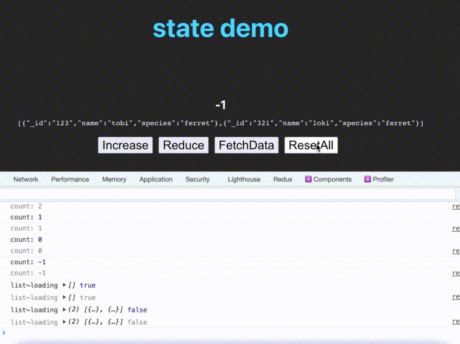460x344 pixels.
Task: Expand the empty array in dimmed list~loading true
Action: click(64, 298)
